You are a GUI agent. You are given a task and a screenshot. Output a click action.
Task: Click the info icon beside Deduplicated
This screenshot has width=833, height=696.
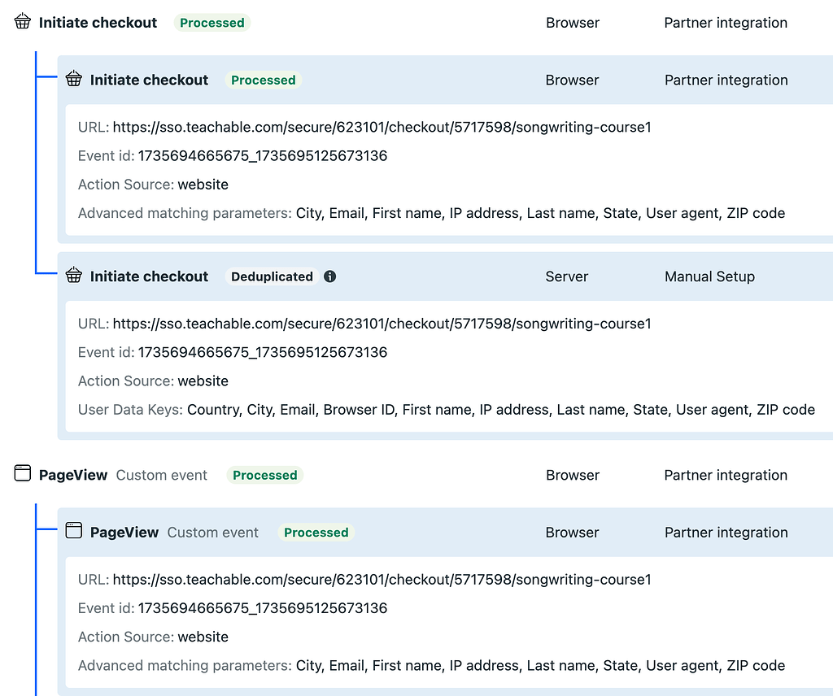tap(330, 276)
